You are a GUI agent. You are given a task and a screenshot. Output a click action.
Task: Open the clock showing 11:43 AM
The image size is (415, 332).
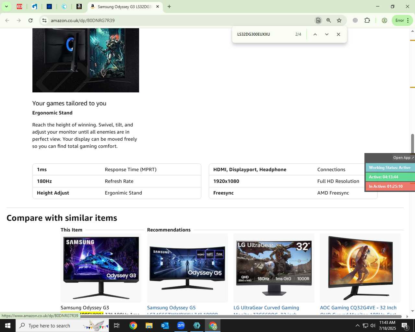pyautogui.click(x=387, y=326)
